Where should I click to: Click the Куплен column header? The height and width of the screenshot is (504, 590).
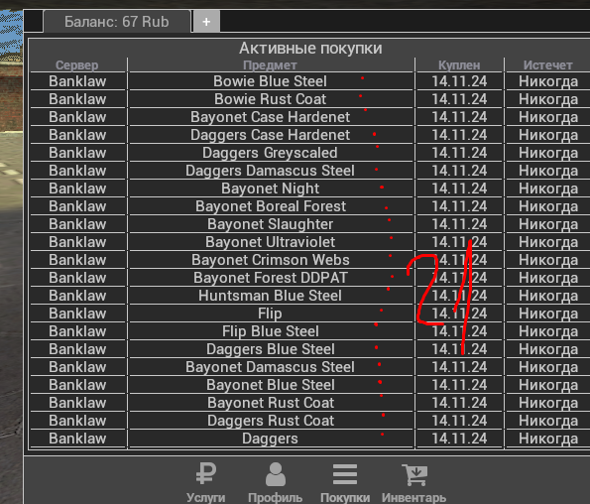(x=459, y=65)
